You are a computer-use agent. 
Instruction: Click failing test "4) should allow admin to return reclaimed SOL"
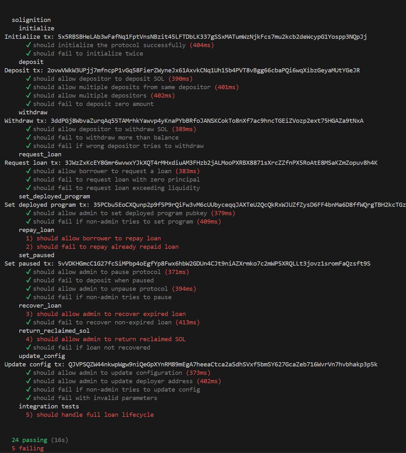point(106,339)
